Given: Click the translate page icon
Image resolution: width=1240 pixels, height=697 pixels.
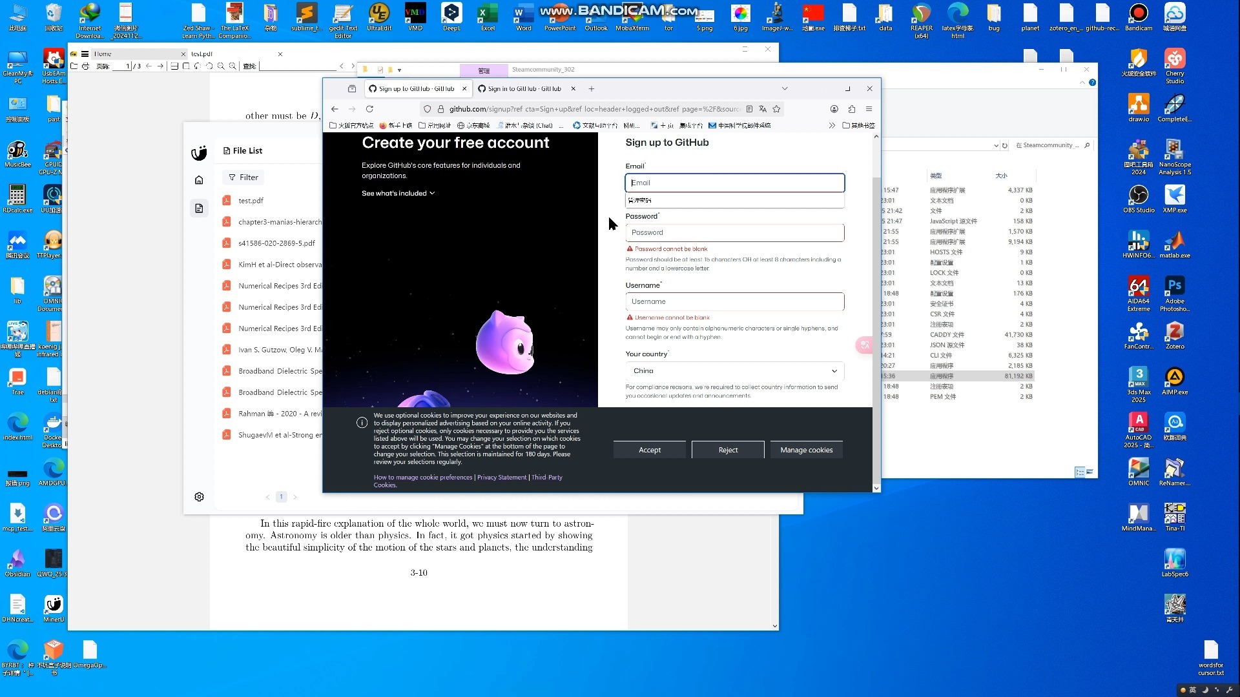Looking at the screenshot, I should (x=763, y=109).
